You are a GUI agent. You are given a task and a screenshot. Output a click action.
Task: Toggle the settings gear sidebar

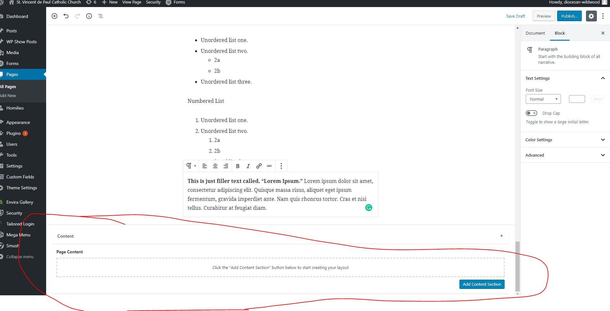(591, 16)
